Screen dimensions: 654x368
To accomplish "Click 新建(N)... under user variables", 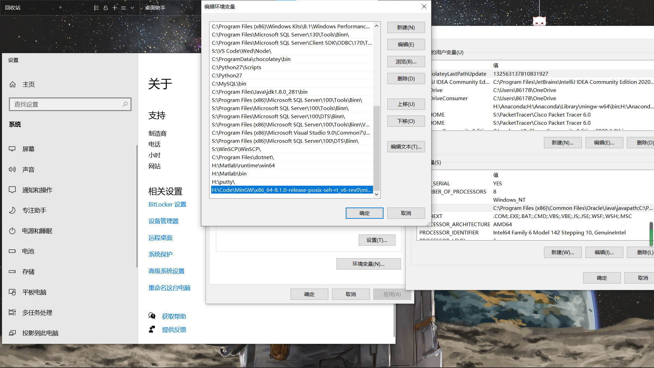I will coord(563,143).
